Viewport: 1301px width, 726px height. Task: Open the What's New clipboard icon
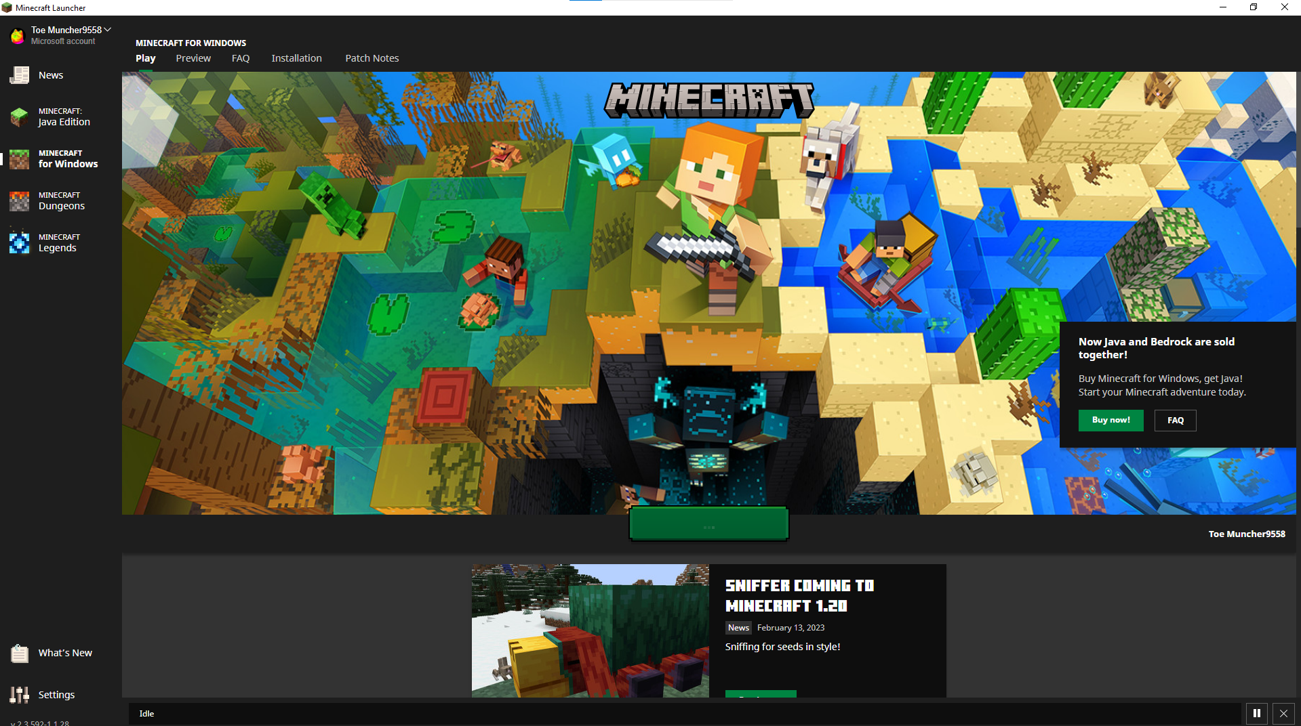[x=20, y=653]
